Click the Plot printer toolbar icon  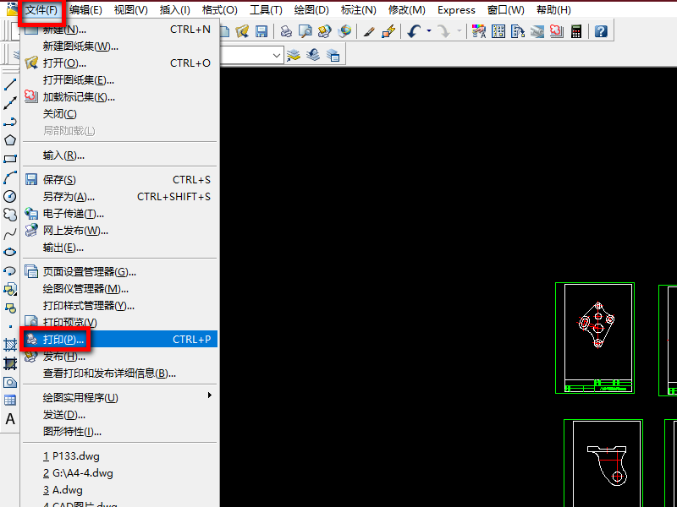[286, 31]
